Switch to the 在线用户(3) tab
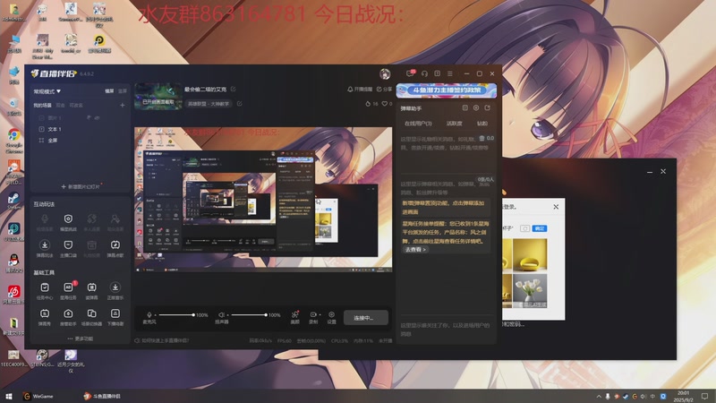 pyautogui.click(x=418, y=124)
